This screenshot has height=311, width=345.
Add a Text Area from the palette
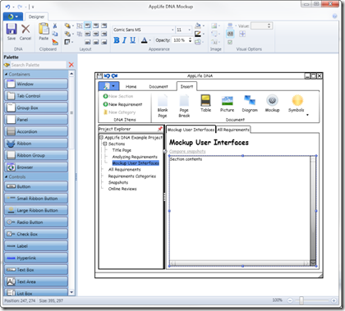36,281
